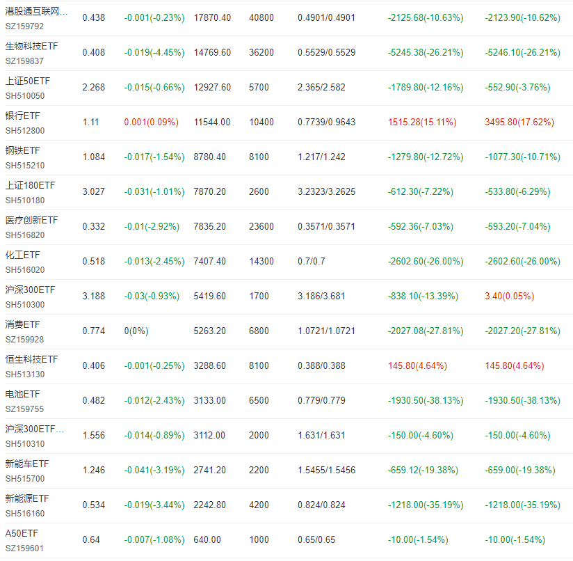Viewport: 573px width, 561px height.
Task: Select the code SZ159837
Action: (x=24, y=61)
